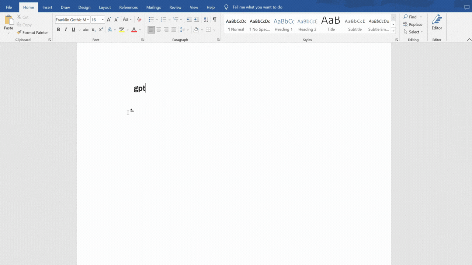
Task: Toggle Subscript formatting
Action: point(94,30)
